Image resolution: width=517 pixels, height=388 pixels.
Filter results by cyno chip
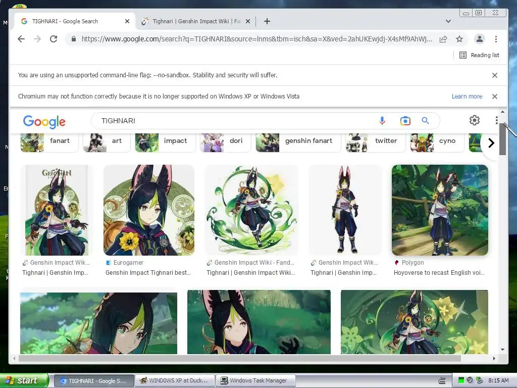(x=437, y=142)
